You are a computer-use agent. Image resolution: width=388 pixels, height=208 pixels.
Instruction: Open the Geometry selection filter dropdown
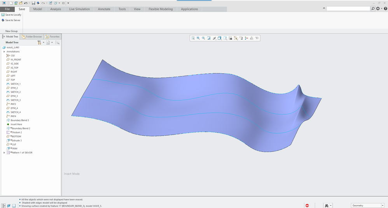[383, 205]
